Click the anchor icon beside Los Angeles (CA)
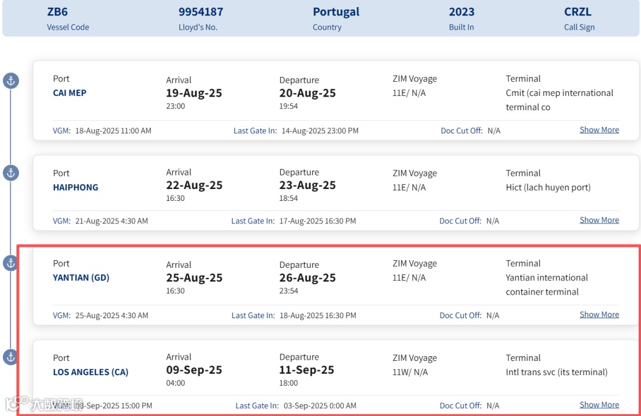 coord(11,357)
